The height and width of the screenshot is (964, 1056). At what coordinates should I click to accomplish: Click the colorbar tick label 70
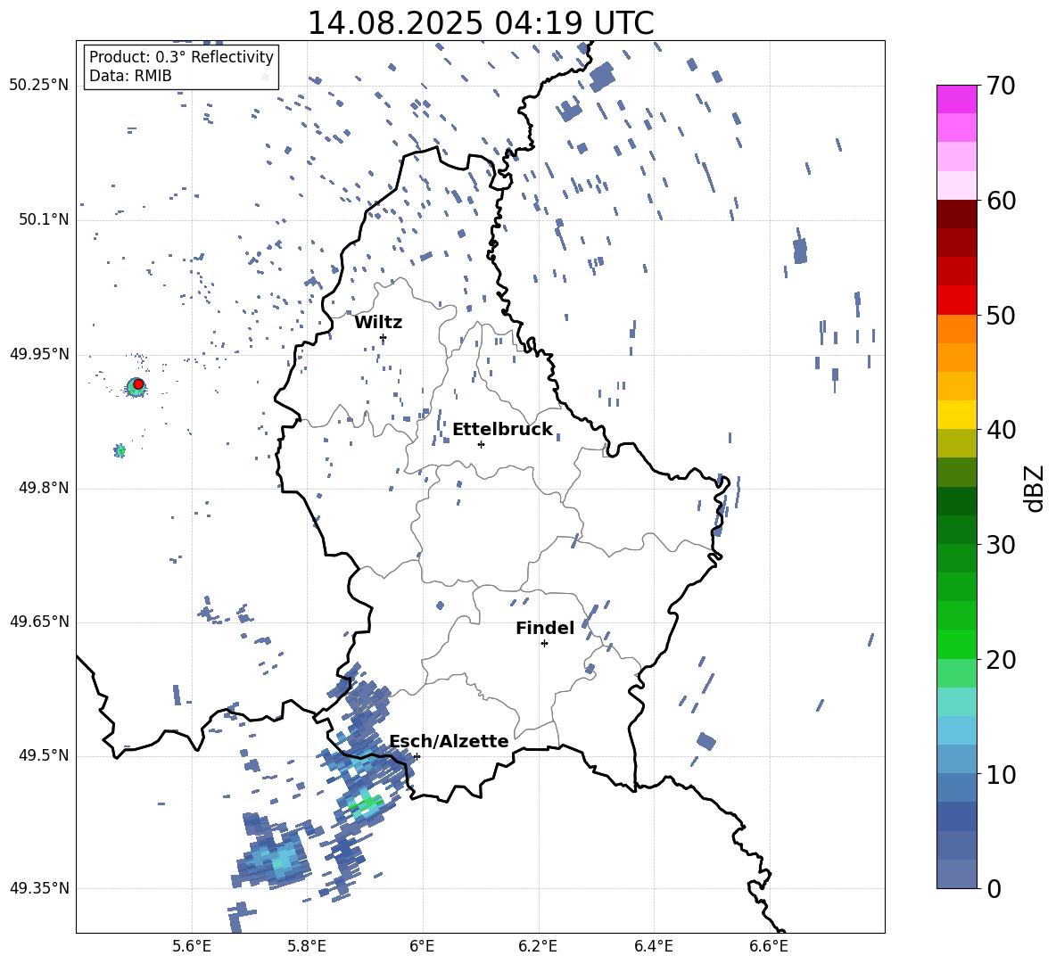(x=1001, y=87)
